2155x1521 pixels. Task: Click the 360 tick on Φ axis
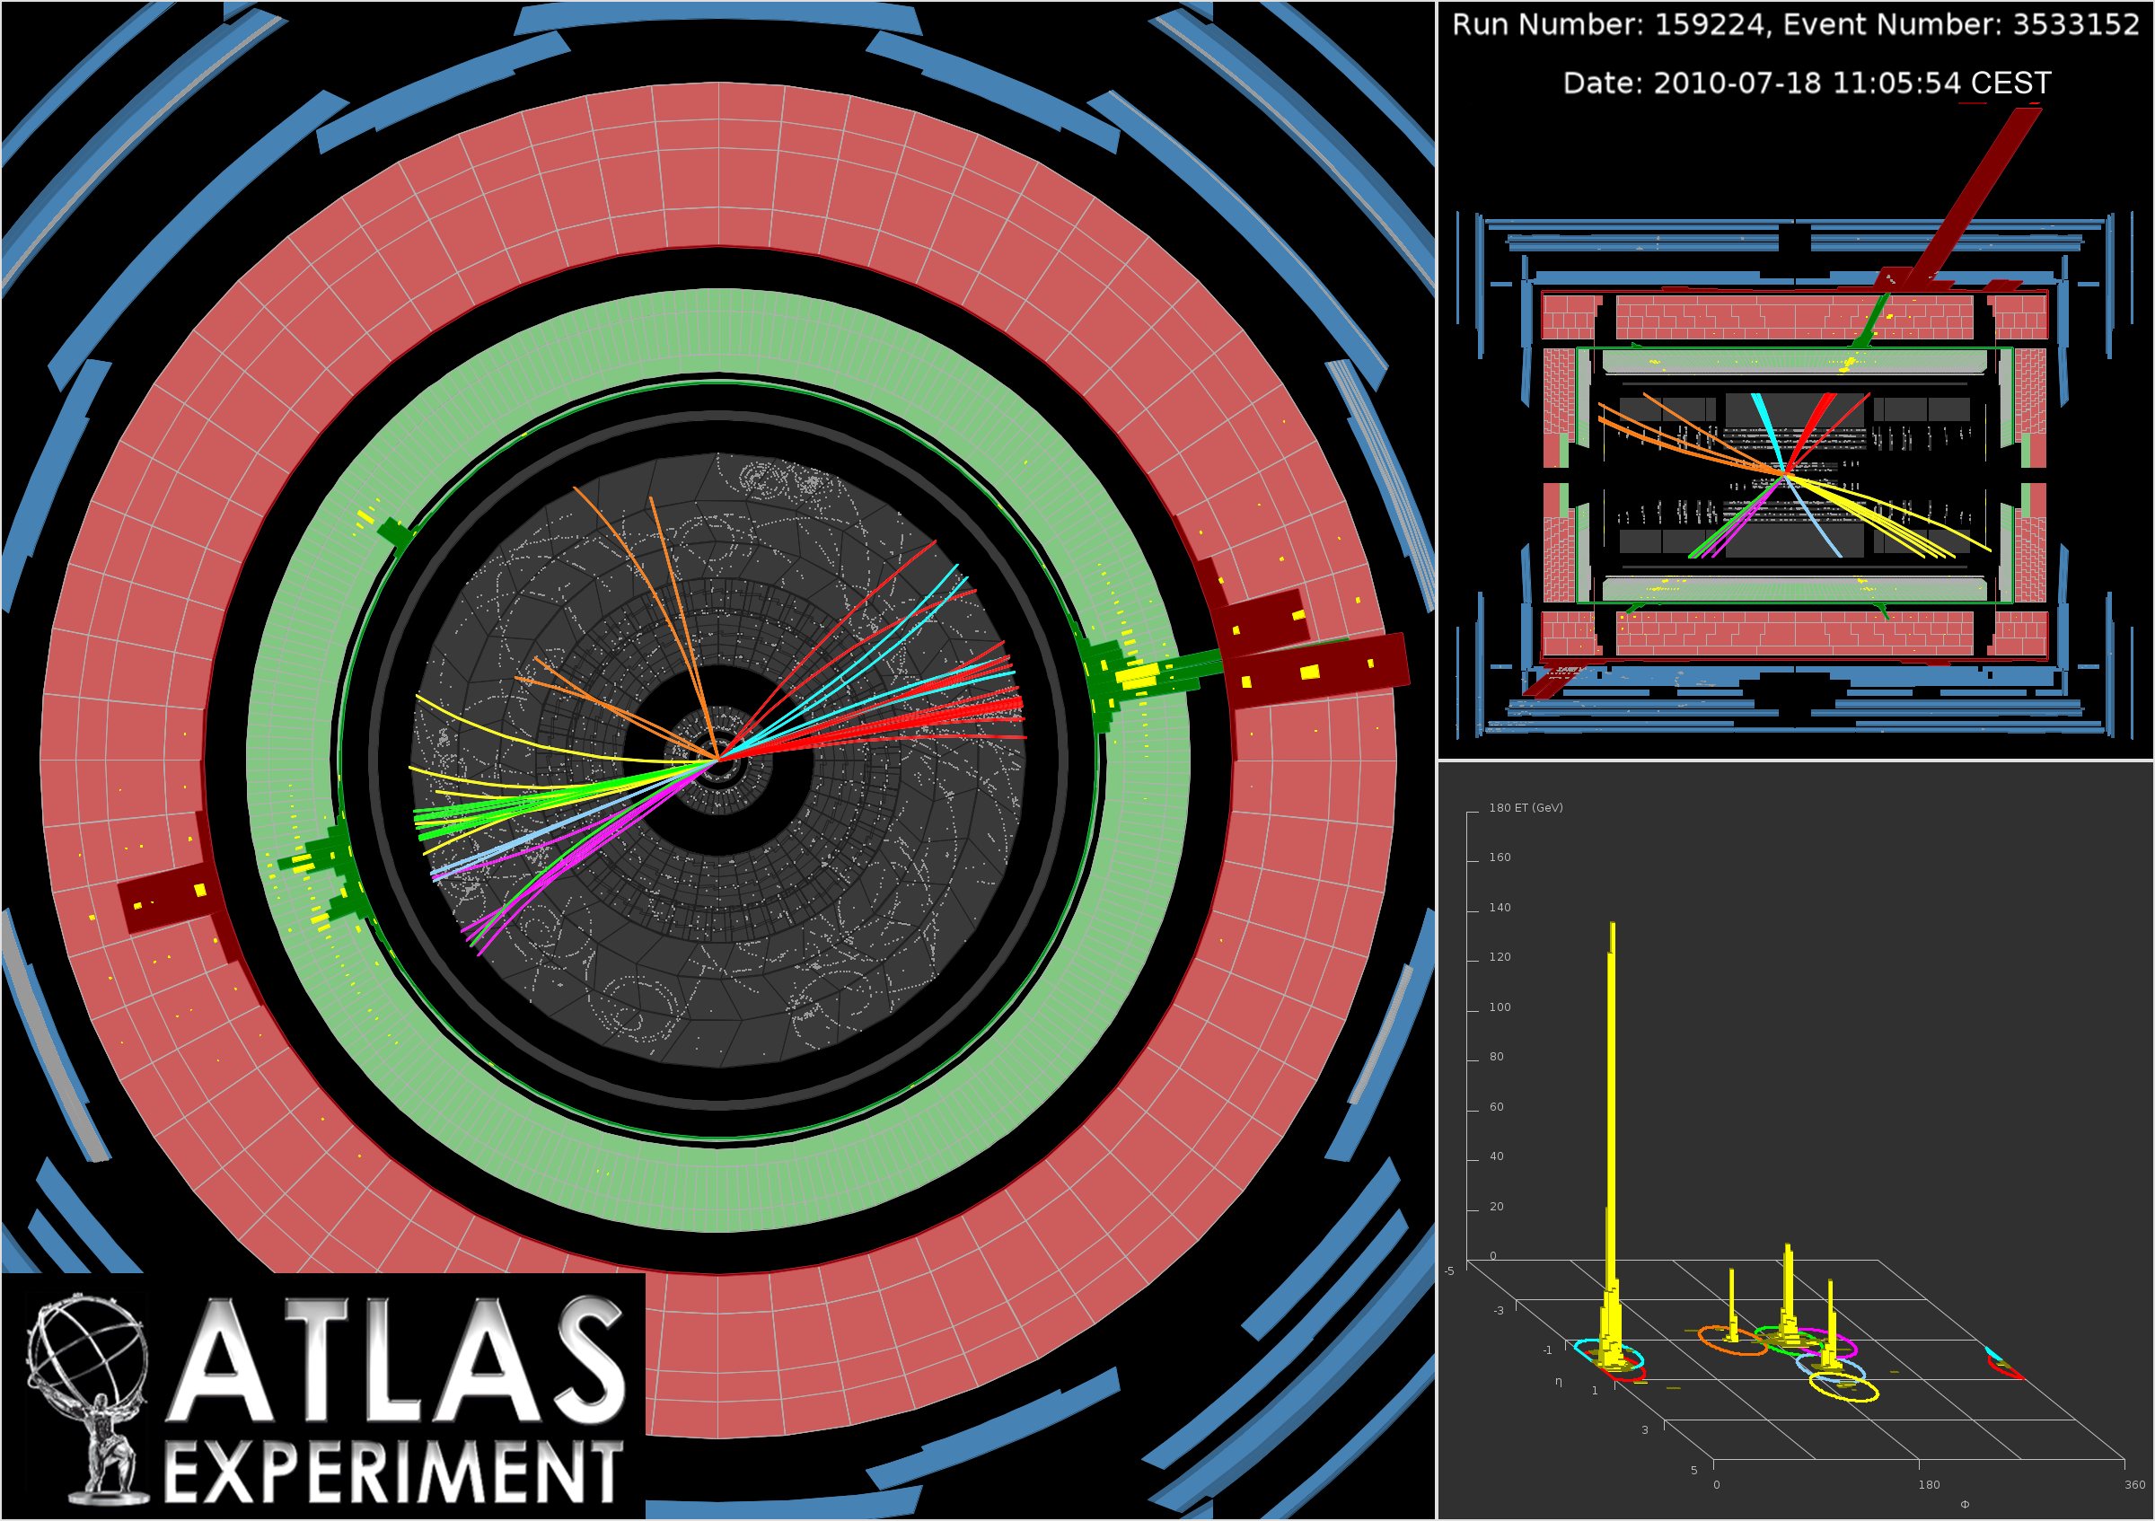[2134, 1485]
